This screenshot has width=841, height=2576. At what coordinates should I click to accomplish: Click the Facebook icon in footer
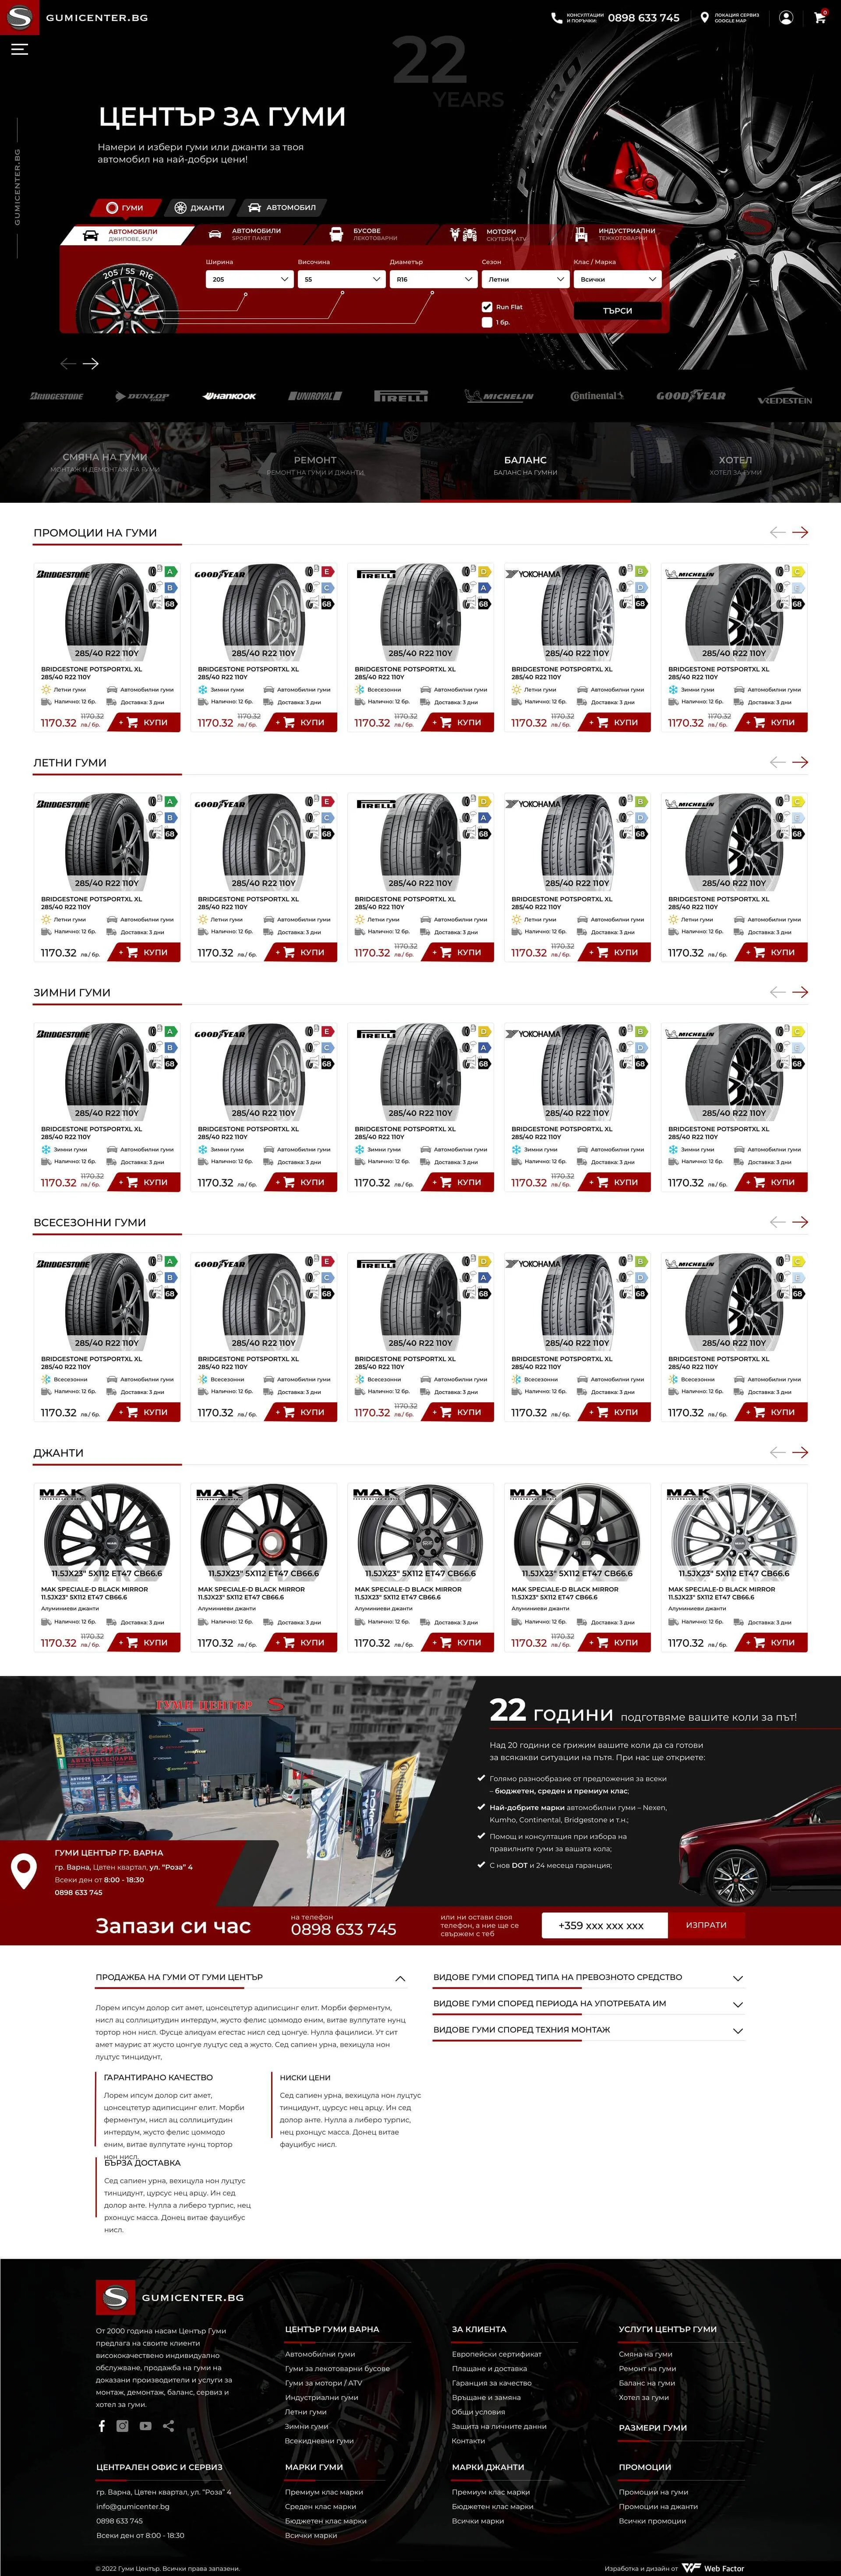[101, 2425]
